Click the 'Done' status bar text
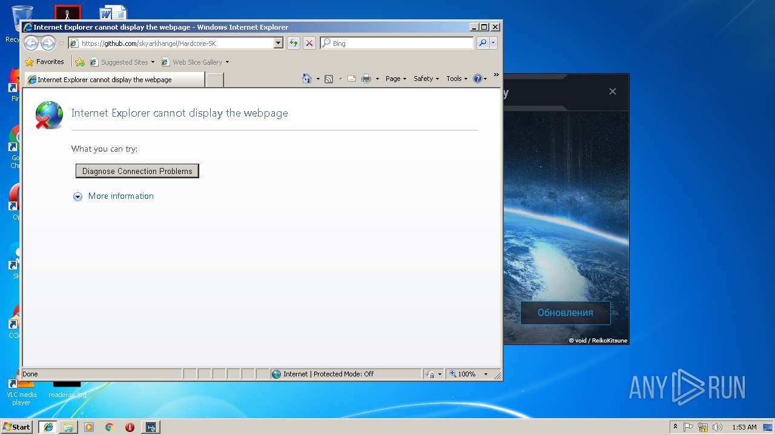Image resolution: width=775 pixels, height=435 pixels. coord(30,374)
